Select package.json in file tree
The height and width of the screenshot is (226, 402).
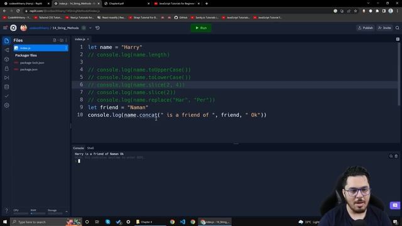click(29, 70)
